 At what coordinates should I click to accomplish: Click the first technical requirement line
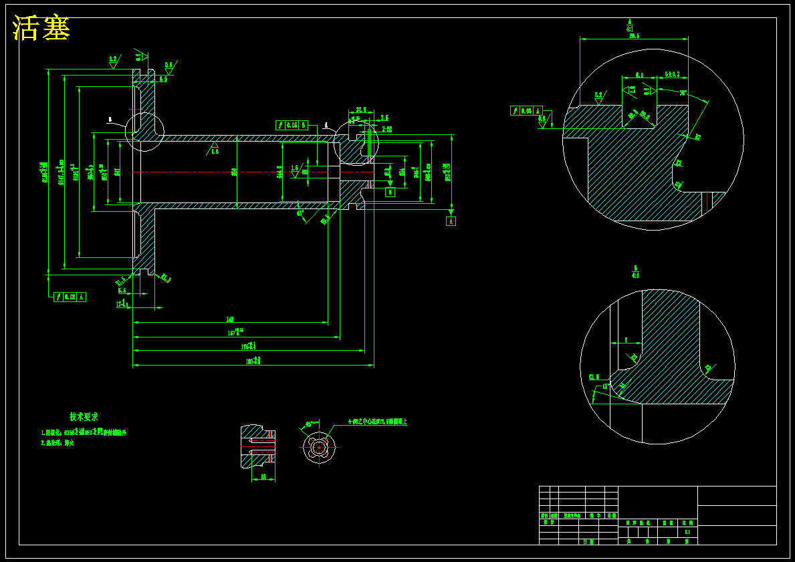coord(84,432)
